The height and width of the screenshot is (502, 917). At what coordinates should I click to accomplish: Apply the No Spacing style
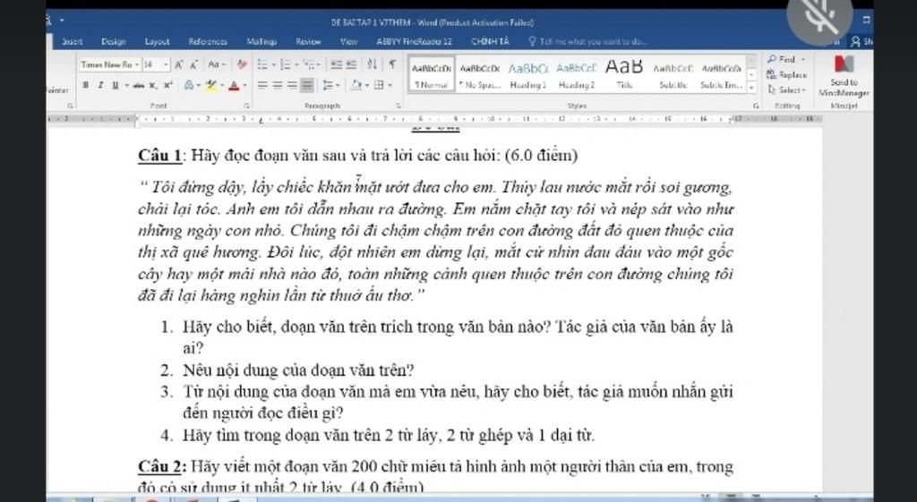[480, 75]
